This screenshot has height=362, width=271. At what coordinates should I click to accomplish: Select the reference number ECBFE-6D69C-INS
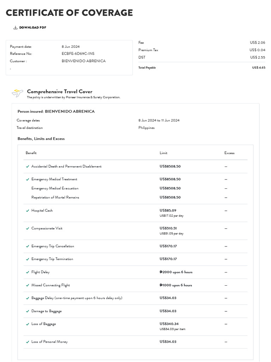point(78,54)
